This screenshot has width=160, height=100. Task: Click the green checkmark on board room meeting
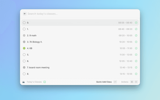point(136,67)
